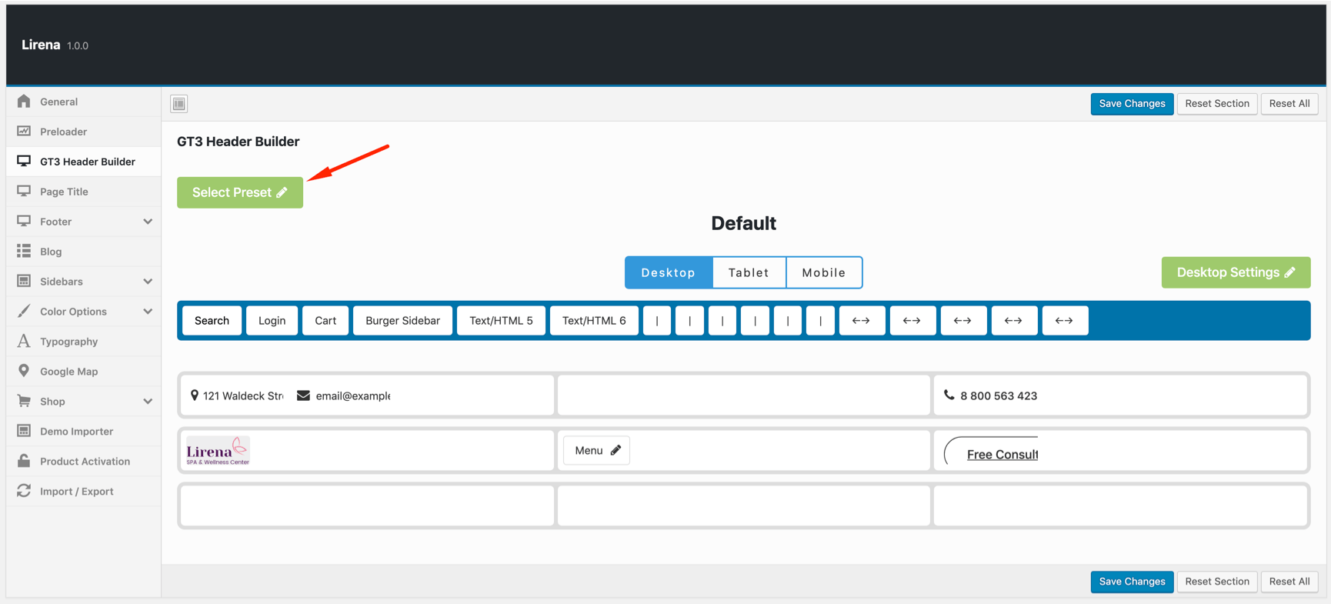The height and width of the screenshot is (604, 1331).
Task: Click the bottom Reset Section button
Action: (x=1217, y=582)
